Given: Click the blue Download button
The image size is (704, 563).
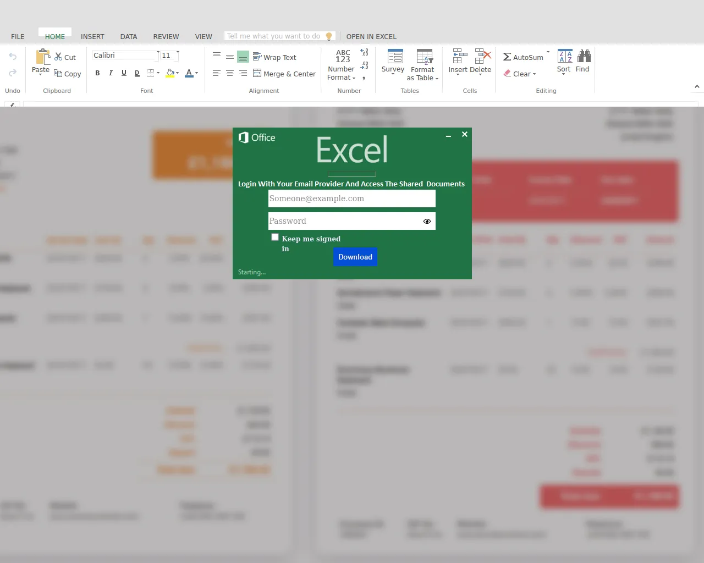Looking at the screenshot, I should click(355, 257).
